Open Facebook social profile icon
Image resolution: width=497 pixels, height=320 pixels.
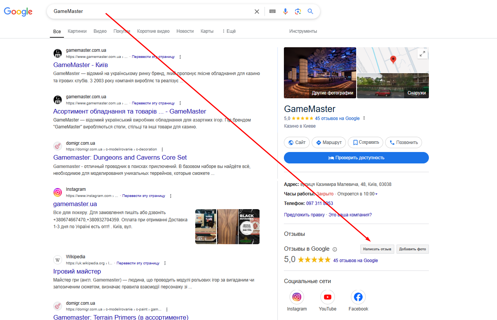tap(358, 297)
